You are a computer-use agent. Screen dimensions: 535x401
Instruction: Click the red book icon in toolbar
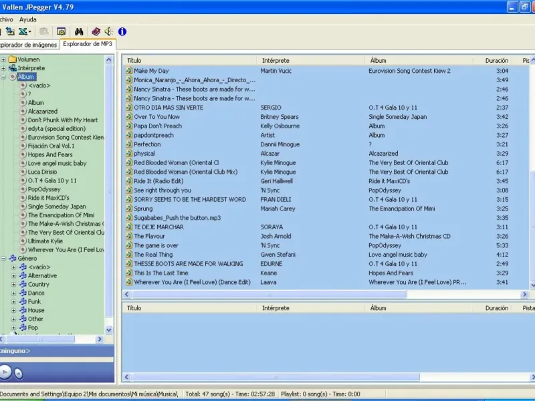pyautogui.click(x=96, y=31)
